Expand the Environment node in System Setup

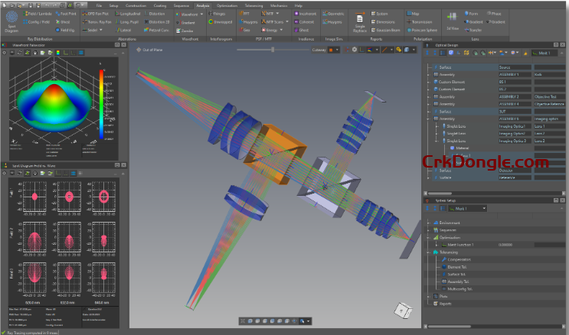(x=429, y=223)
